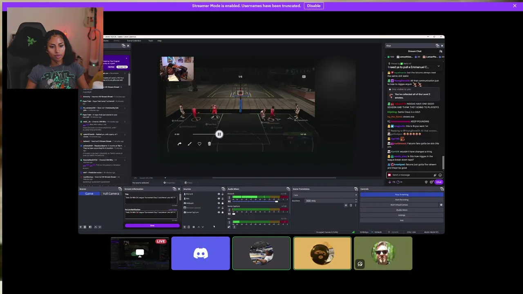
Task: Toggle the lock on the Discord source
Action: 222,194
